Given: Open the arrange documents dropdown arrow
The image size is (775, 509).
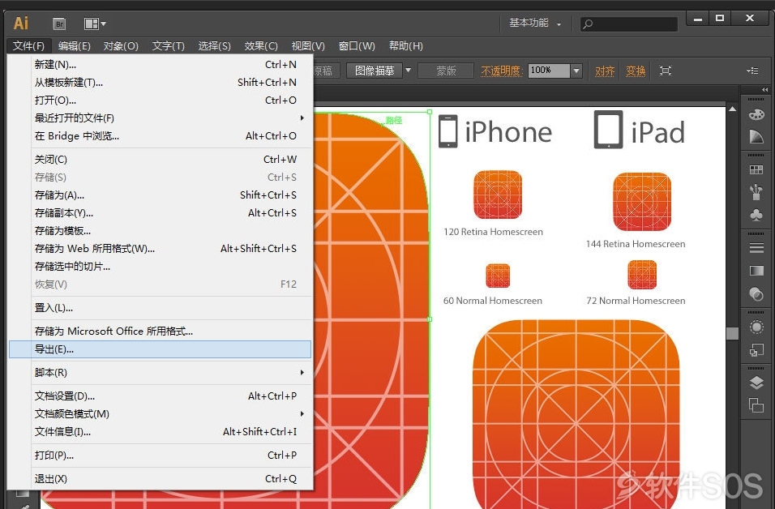Looking at the screenshot, I should [103, 24].
